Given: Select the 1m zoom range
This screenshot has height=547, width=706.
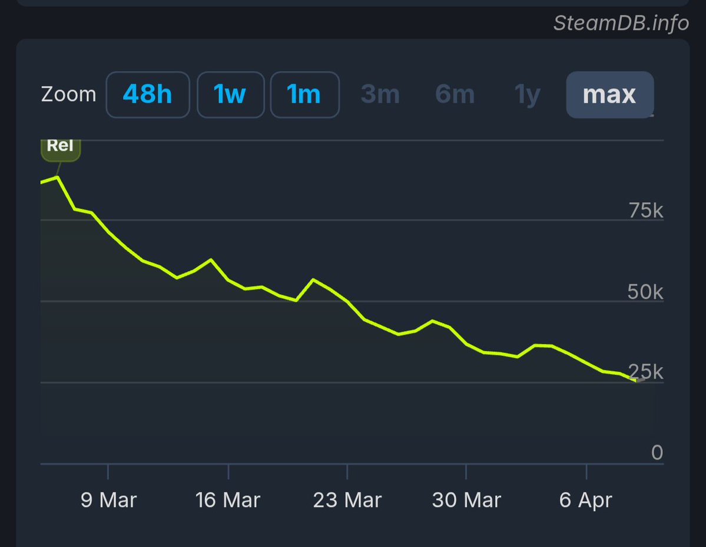Looking at the screenshot, I should coord(304,94).
